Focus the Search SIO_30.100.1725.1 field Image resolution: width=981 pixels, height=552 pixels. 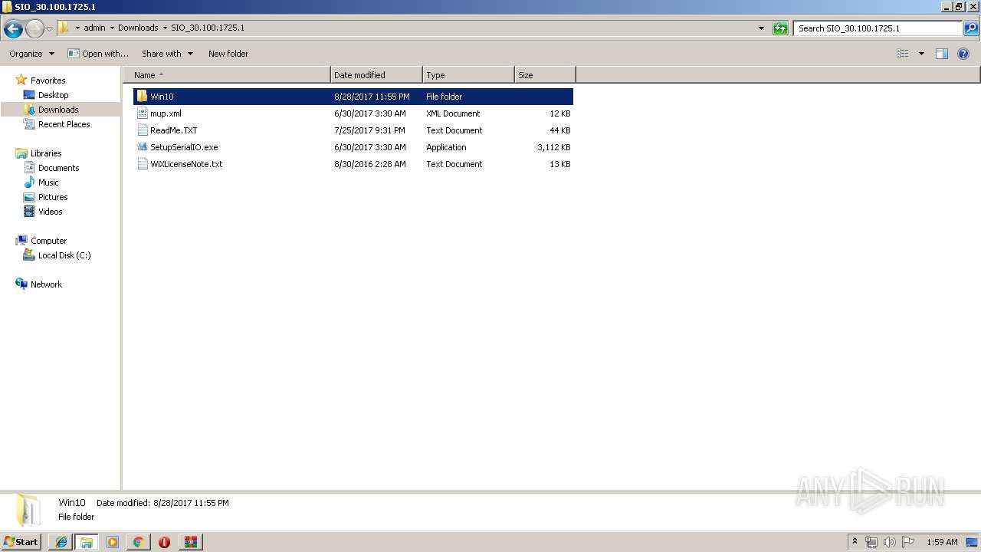tap(878, 28)
